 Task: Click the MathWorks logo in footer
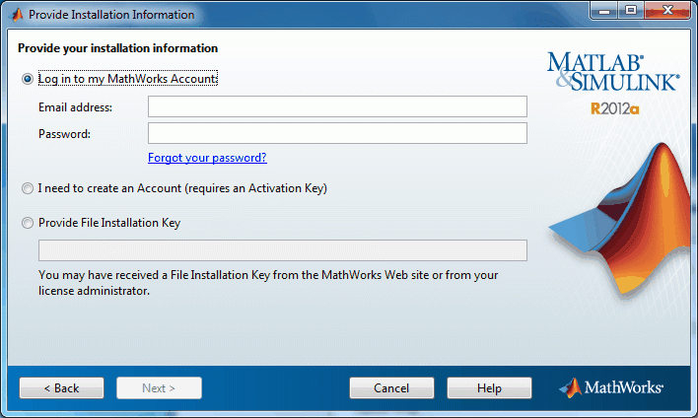611,387
